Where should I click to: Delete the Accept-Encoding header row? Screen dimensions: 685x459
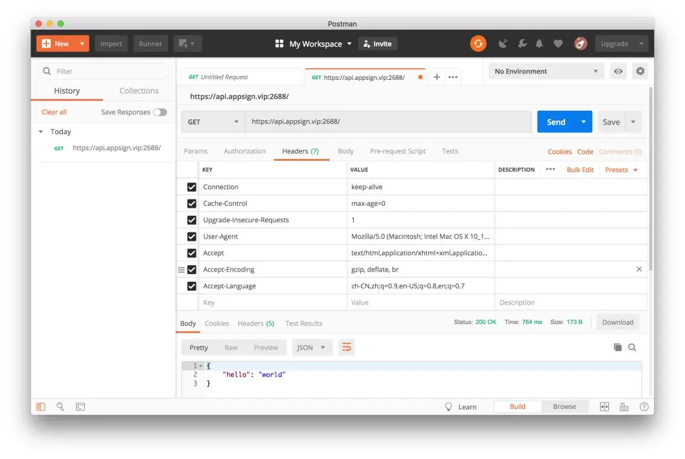(639, 269)
